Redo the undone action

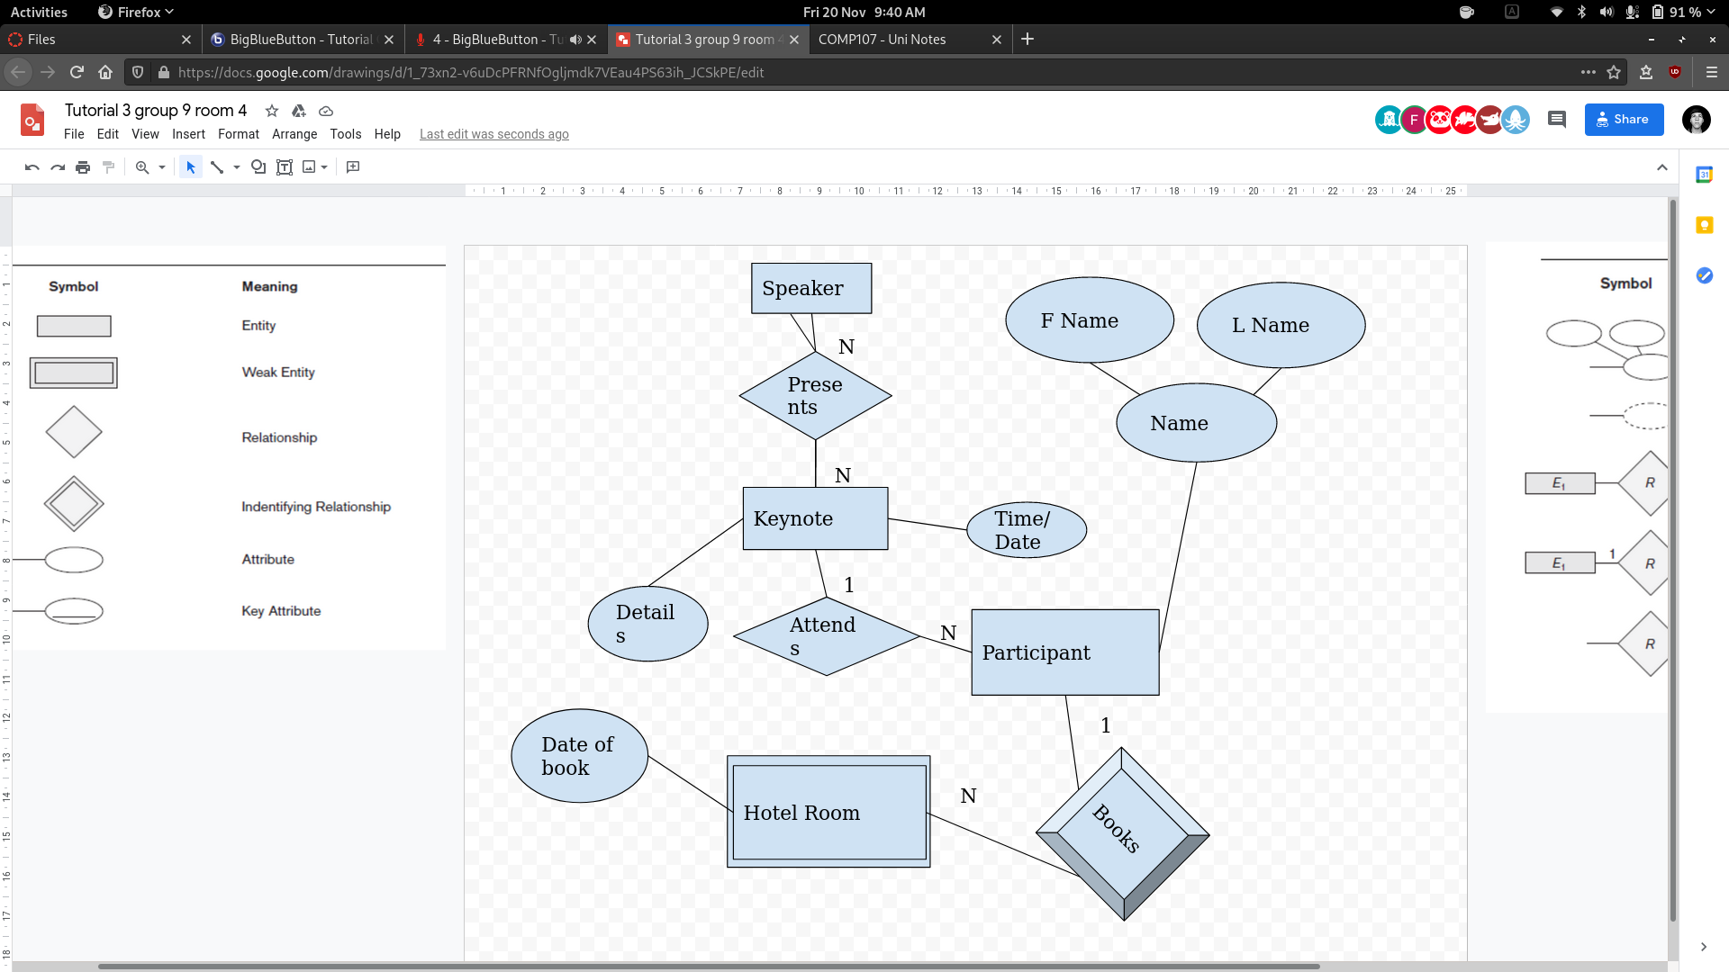coord(58,167)
